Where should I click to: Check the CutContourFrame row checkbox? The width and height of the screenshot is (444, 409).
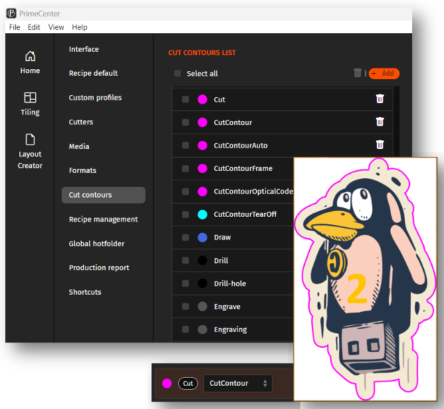click(x=185, y=168)
